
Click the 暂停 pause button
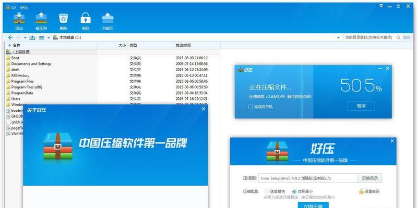pyautogui.click(x=361, y=106)
